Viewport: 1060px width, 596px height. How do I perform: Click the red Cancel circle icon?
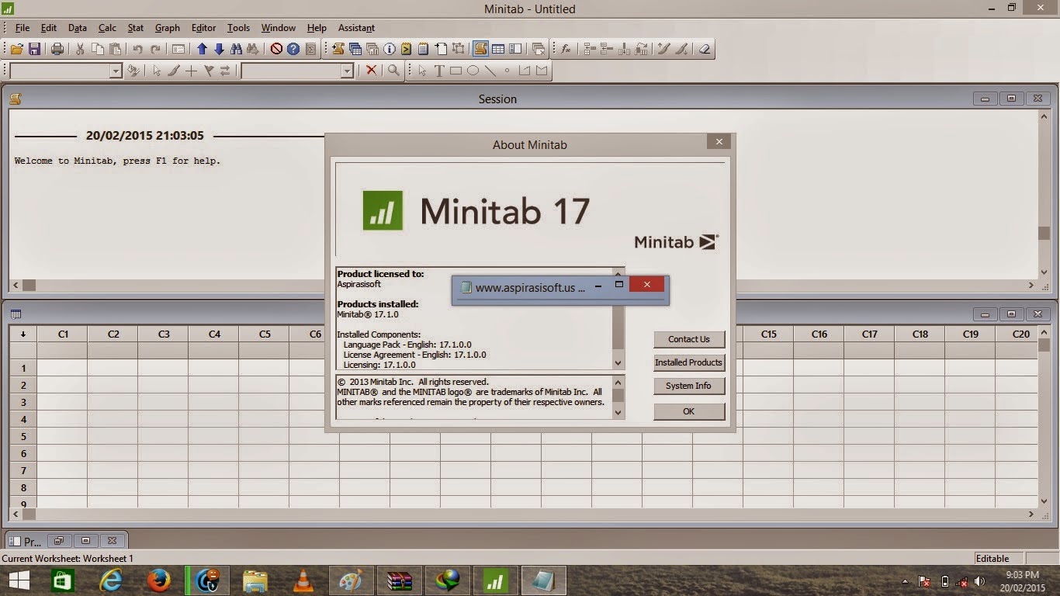click(x=276, y=49)
